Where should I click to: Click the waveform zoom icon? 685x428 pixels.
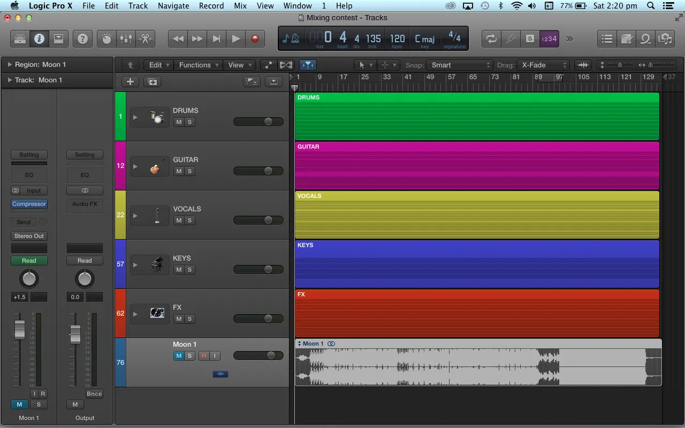coord(583,65)
